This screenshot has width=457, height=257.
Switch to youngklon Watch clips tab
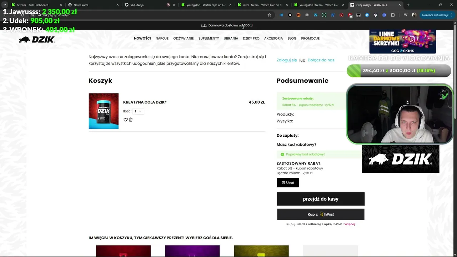(x=206, y=5)
